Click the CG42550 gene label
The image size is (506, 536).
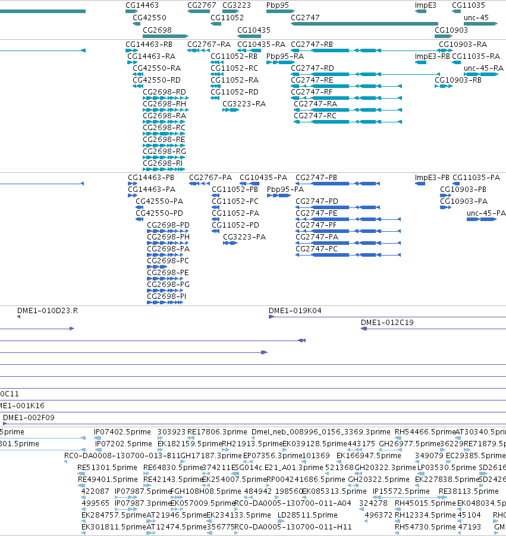pyautogui.click(x=149, y=17)
